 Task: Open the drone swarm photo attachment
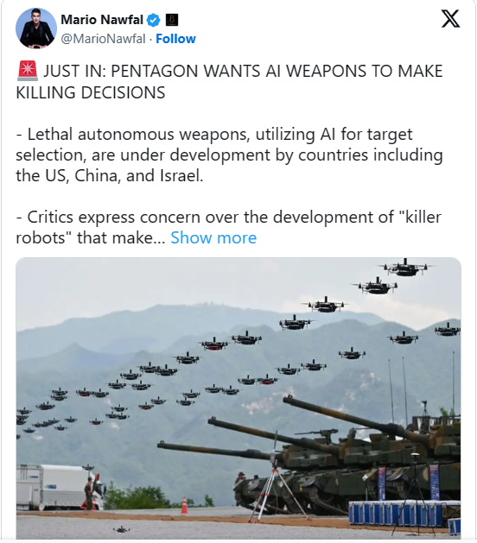(x=238, y=398)
